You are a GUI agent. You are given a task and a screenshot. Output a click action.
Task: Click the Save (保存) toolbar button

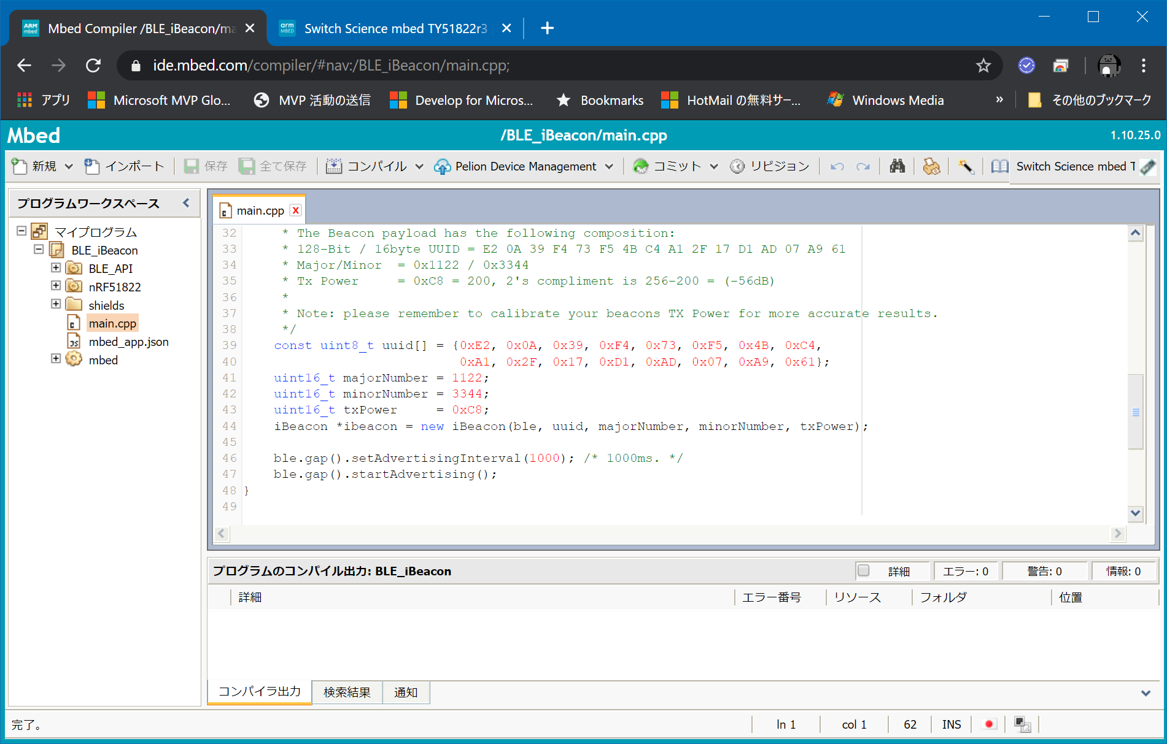tap(206, 166)
